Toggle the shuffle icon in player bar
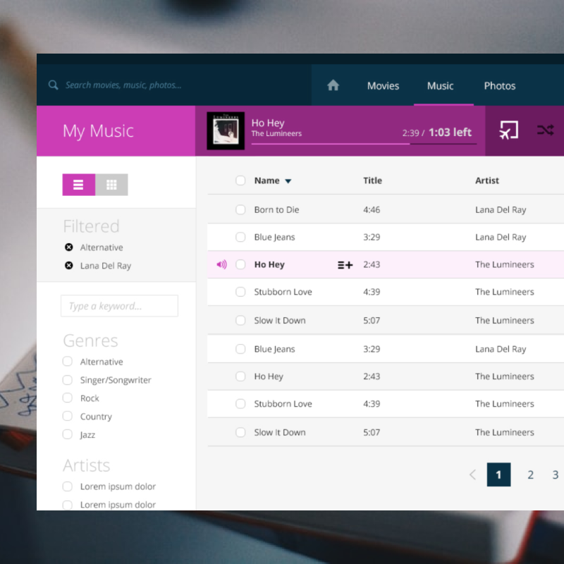This screenshot has width=564, height=564. coord(546,130)
